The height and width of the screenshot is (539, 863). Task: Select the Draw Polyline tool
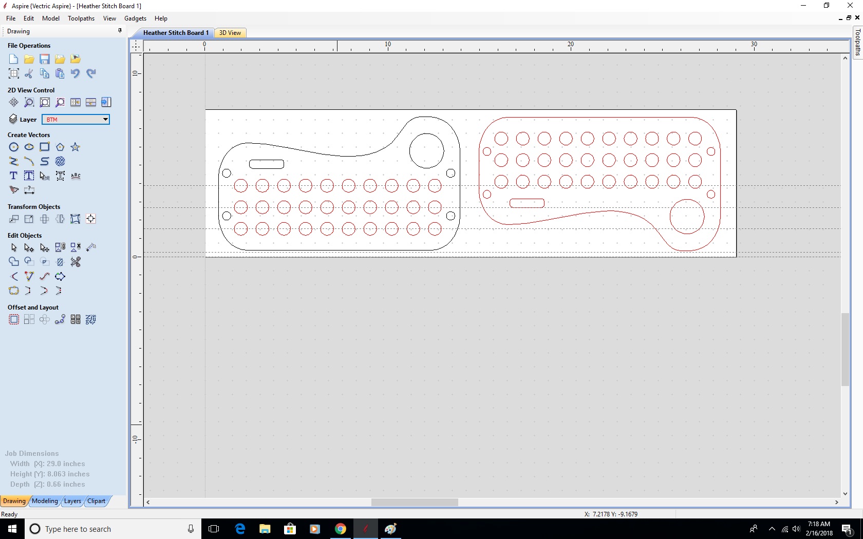click(14, 161)
